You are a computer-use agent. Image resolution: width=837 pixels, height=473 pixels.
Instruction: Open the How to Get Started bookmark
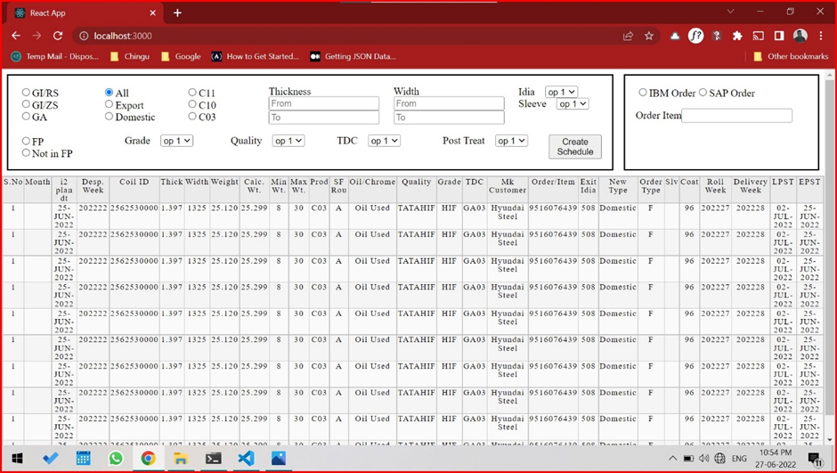pos(256,56)
